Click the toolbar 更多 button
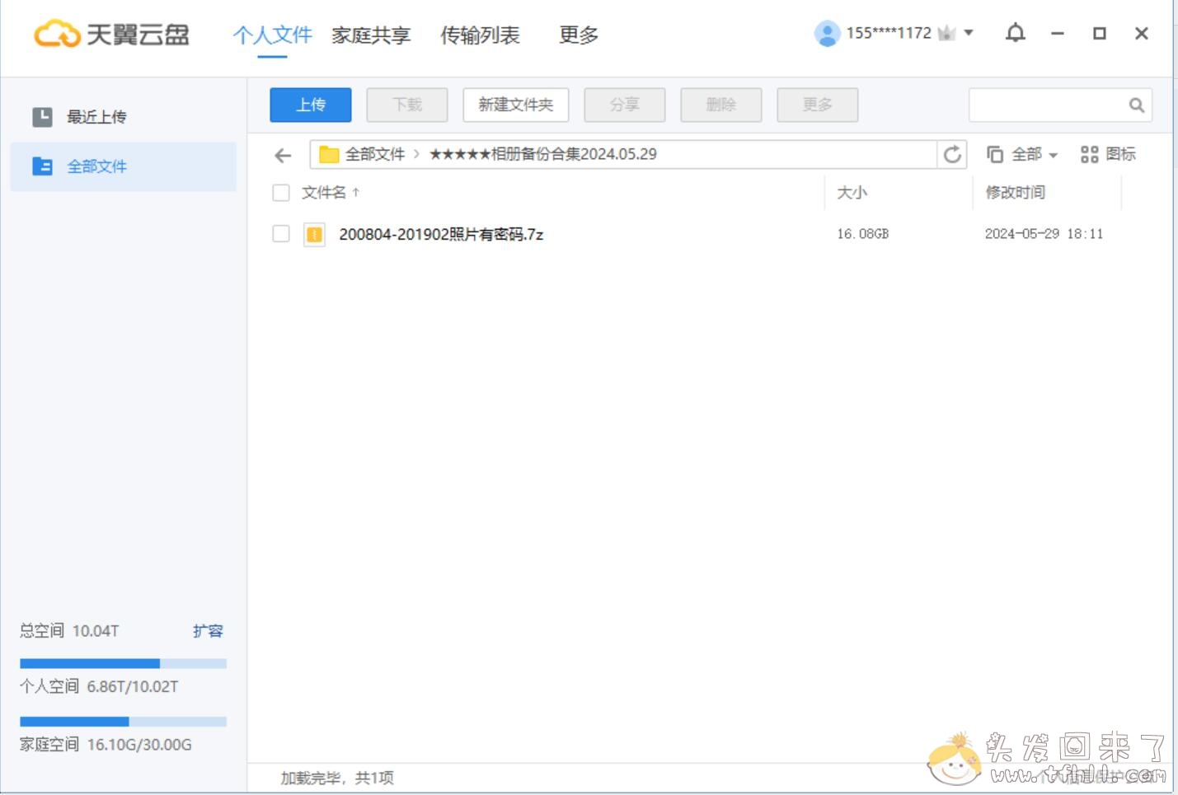1178x795 pixels. 818,105
